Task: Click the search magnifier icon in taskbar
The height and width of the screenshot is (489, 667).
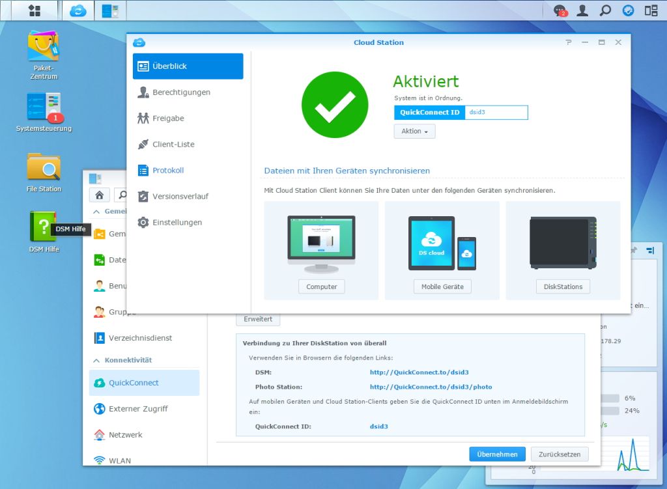Action: click(x=605, y=10)
